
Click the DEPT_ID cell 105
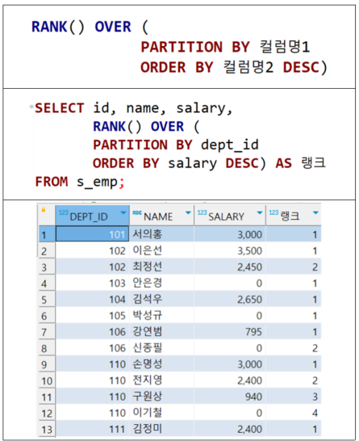[x=93, y=315]
